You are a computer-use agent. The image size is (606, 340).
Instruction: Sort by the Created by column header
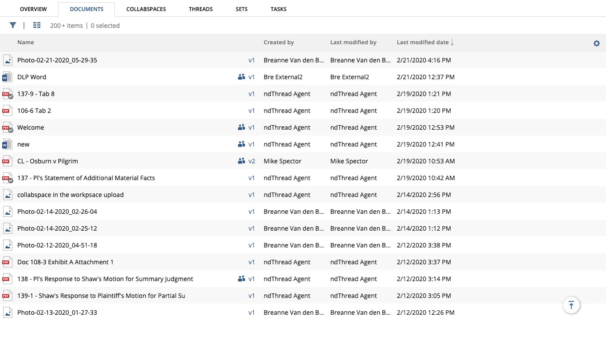tap(279, 42)
